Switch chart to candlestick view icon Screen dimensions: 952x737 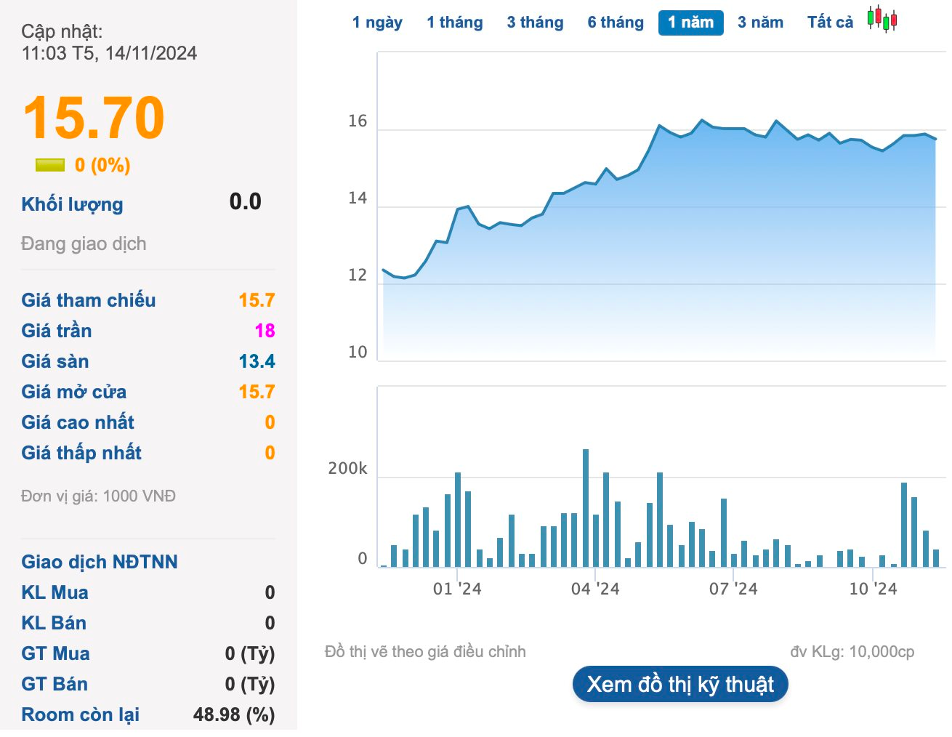click(882, 20)
